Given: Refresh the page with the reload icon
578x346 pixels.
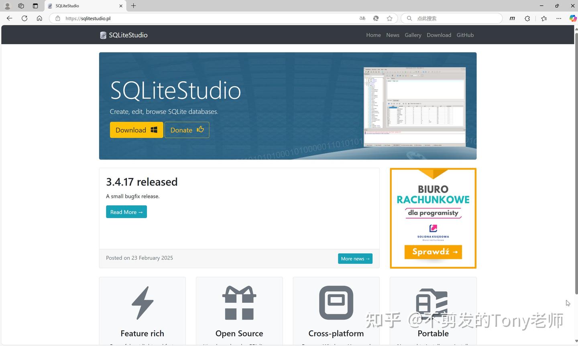Looking at the screenshot, I should [24, 18].
